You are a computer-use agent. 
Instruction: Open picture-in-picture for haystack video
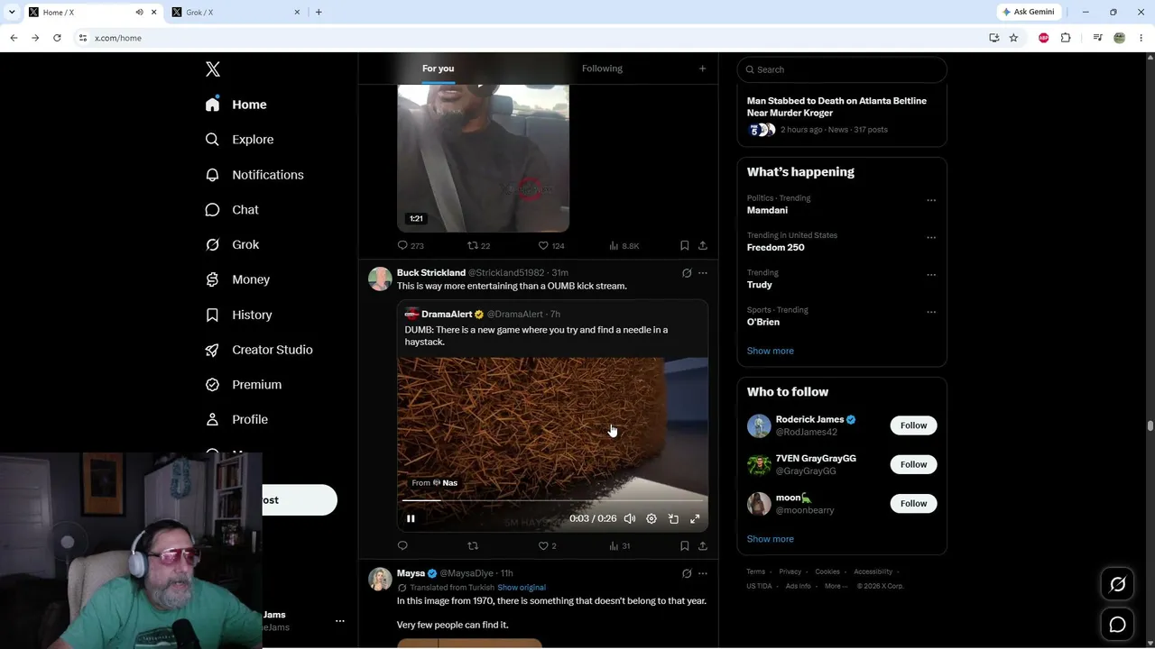click(x=673, y=518)
